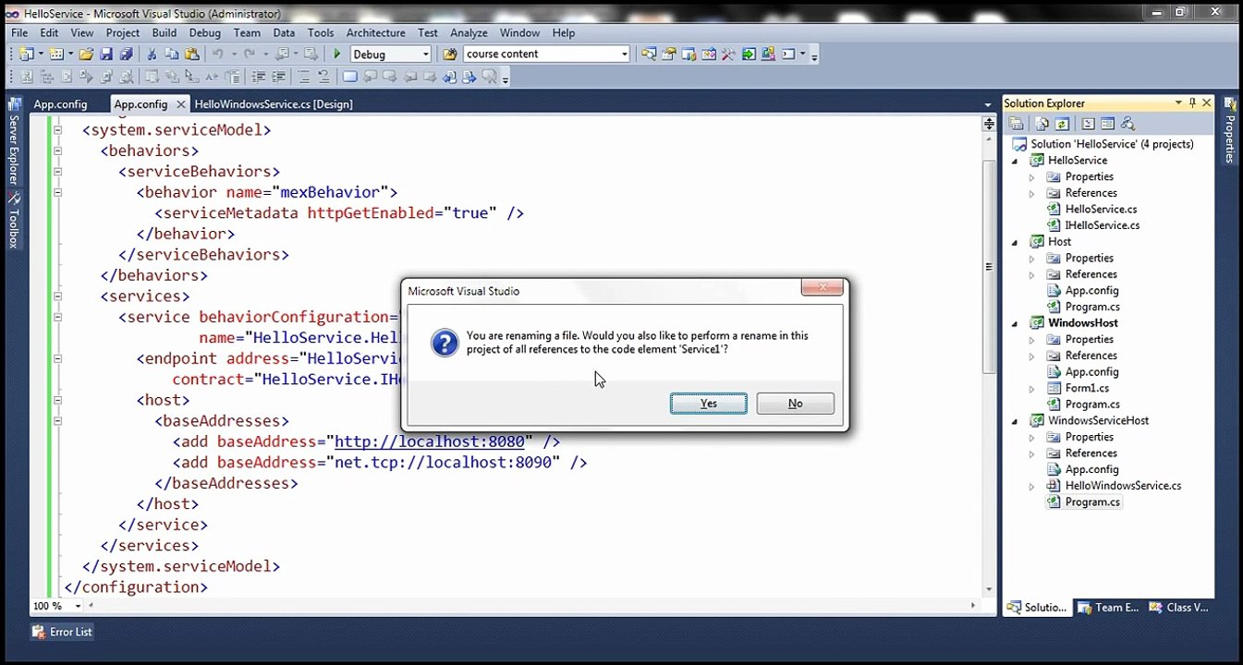Open the File menu
This screenshot has width=1243, height=665.
(19, 32)
